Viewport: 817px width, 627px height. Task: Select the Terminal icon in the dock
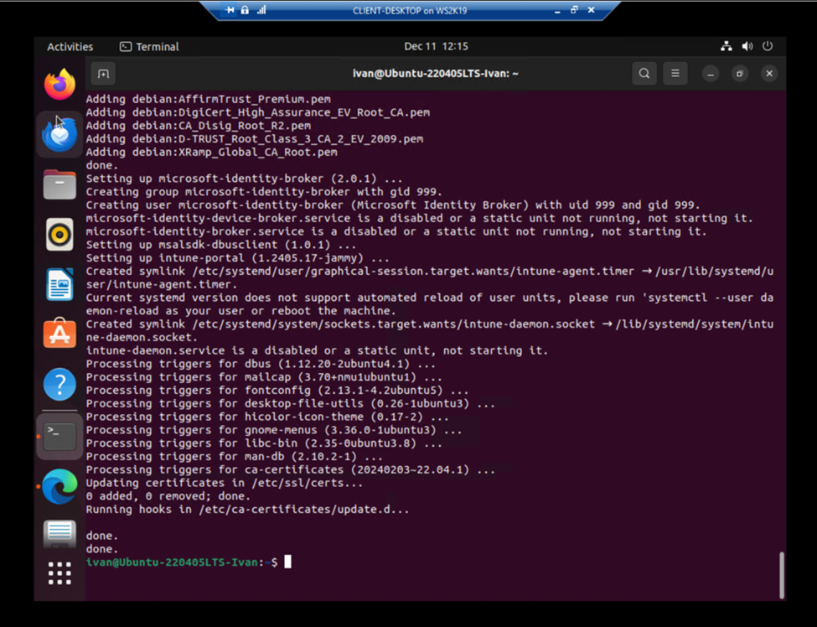point(59,436)
